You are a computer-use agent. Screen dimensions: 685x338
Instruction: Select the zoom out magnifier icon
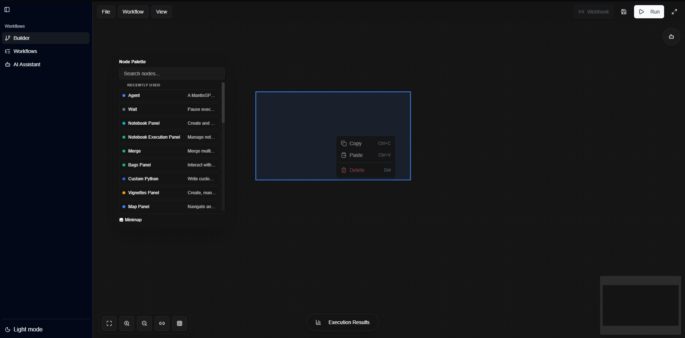[x=144, y=323]
